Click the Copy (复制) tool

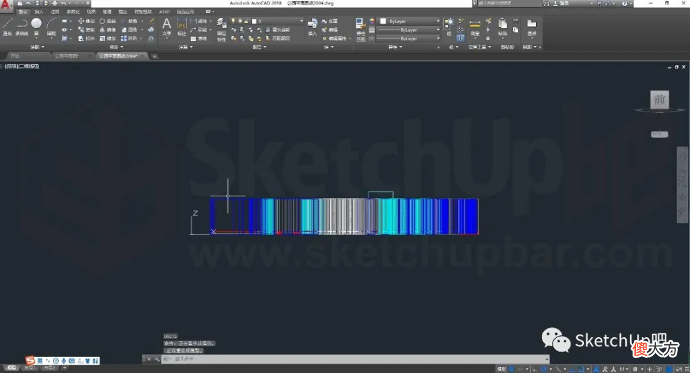(86, 30)
